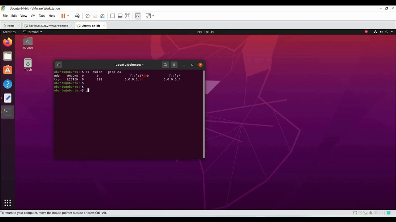This screenshot has width=396, height=222.
Task: Open the File menu
Action: [5, 16]
